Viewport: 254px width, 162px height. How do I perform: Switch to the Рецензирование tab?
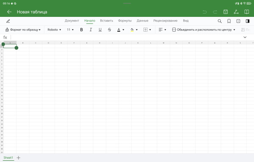coord(166,21)
